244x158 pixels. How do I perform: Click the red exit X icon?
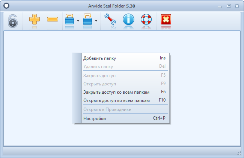pos(166,19)
